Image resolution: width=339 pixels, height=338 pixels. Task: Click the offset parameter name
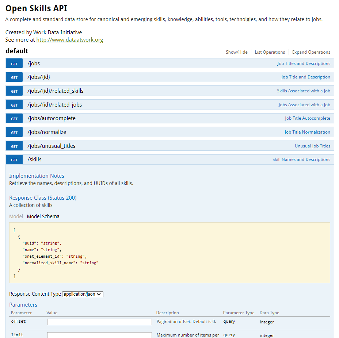pyautogui.click(x=18, y=322)
